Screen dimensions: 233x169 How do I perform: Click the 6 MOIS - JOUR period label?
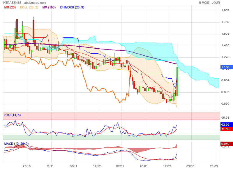[209, 3]
